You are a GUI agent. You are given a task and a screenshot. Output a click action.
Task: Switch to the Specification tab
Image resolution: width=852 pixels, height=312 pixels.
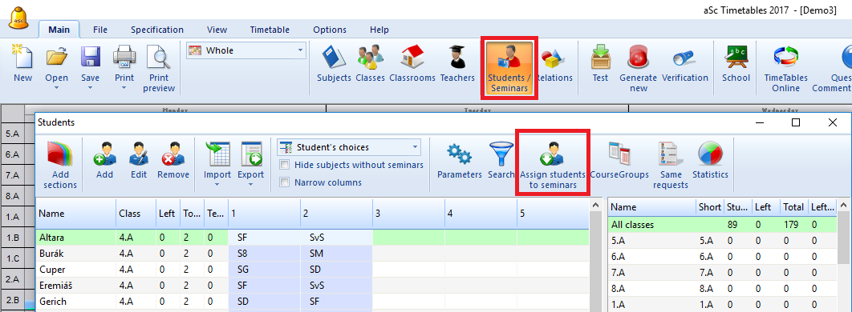click(157, 30)
